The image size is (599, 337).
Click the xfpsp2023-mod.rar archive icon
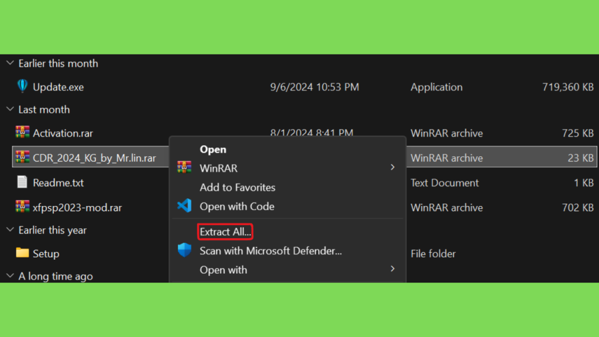click(22, 207)
